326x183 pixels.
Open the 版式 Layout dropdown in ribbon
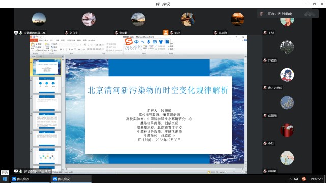(x=55, y=44)
